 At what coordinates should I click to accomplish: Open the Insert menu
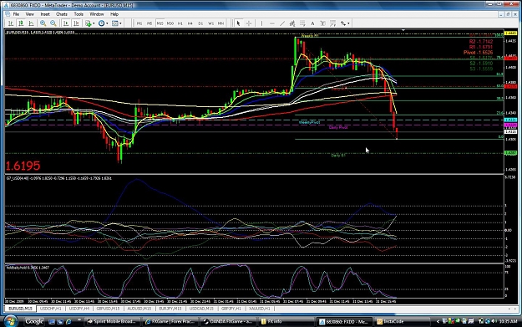45,14
